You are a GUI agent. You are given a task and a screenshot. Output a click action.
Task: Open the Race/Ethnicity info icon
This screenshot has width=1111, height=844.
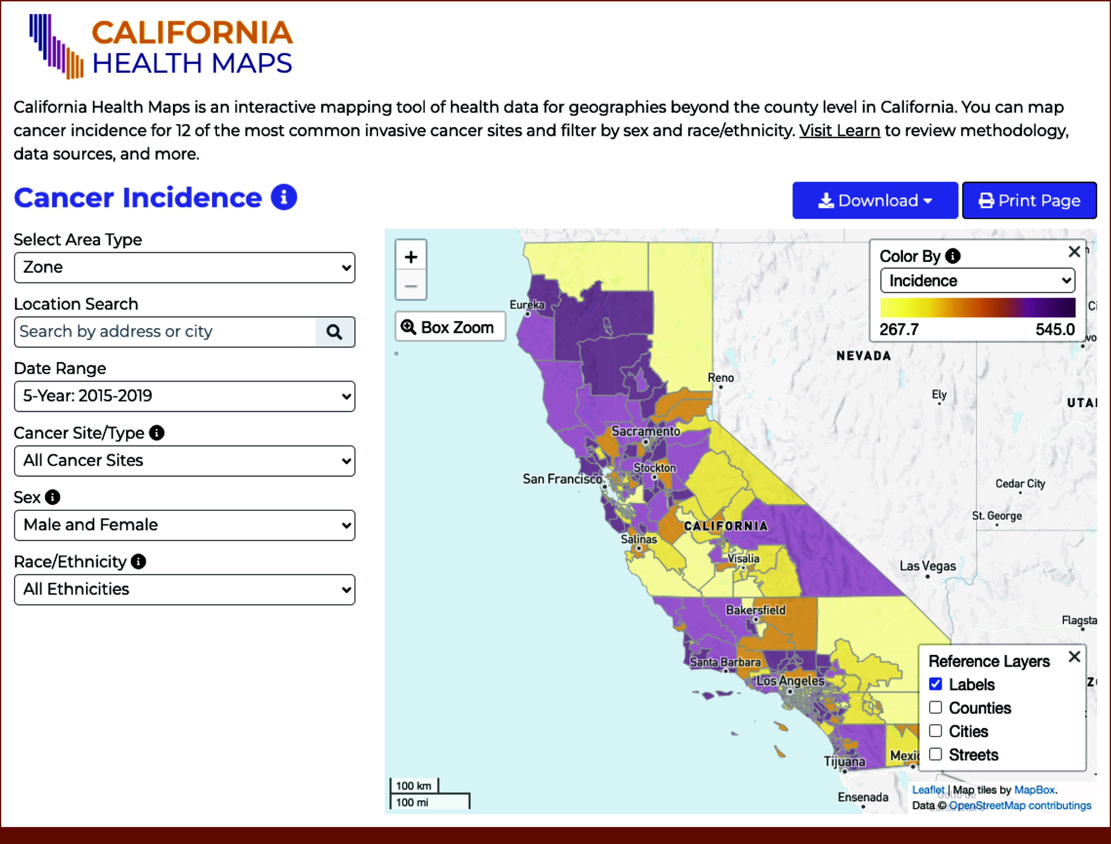click(x=138, y=561)
